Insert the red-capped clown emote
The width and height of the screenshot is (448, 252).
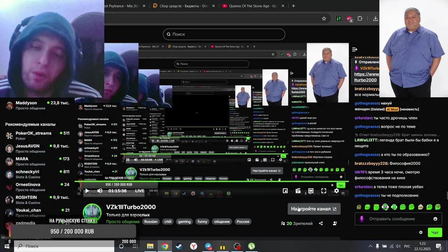(420, 207)
